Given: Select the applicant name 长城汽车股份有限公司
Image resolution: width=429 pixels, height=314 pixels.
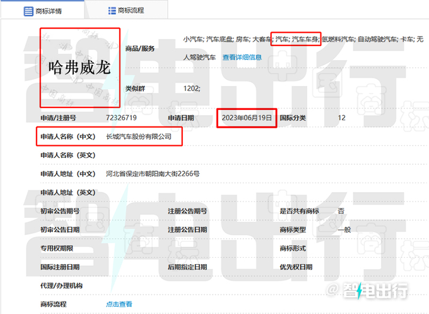Looking at the screenshot, I should [139, 136].
